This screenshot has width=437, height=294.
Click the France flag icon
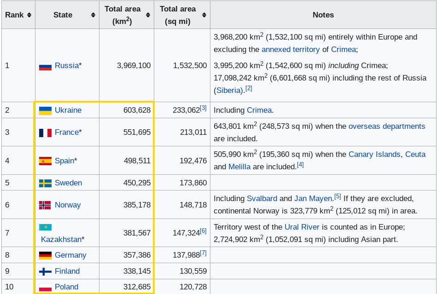coord(45,133)
